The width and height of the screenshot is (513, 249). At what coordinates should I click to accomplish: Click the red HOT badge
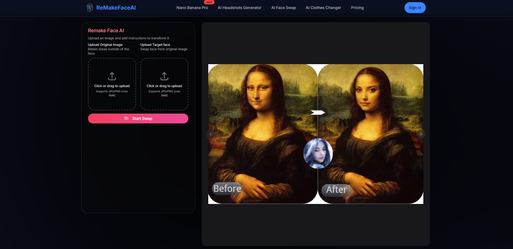(209, 2)
